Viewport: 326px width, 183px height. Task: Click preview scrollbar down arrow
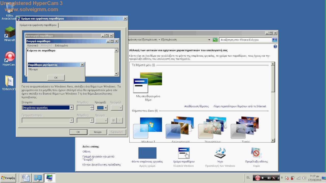click(116, 74)
